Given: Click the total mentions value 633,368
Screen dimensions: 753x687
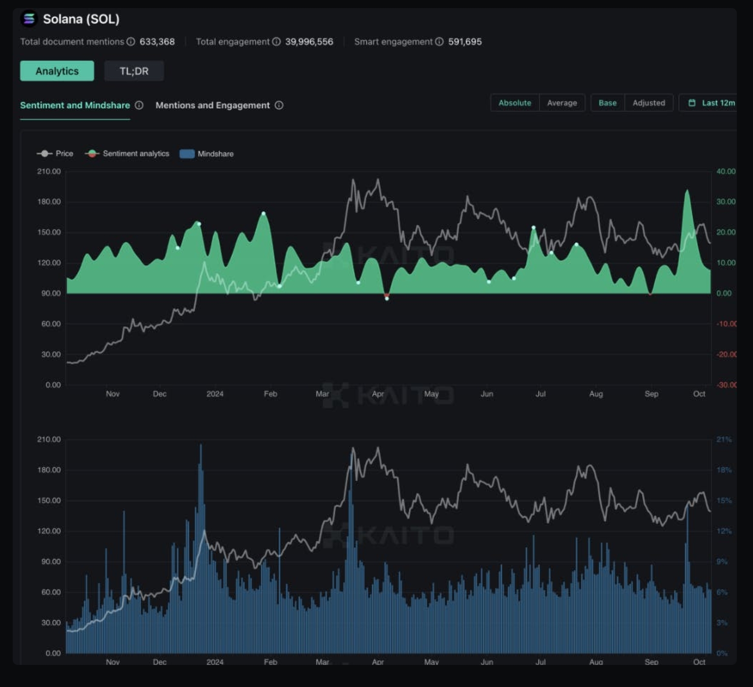Looking at the screenshot, I should pyautogui.click(x=157, y=42).
